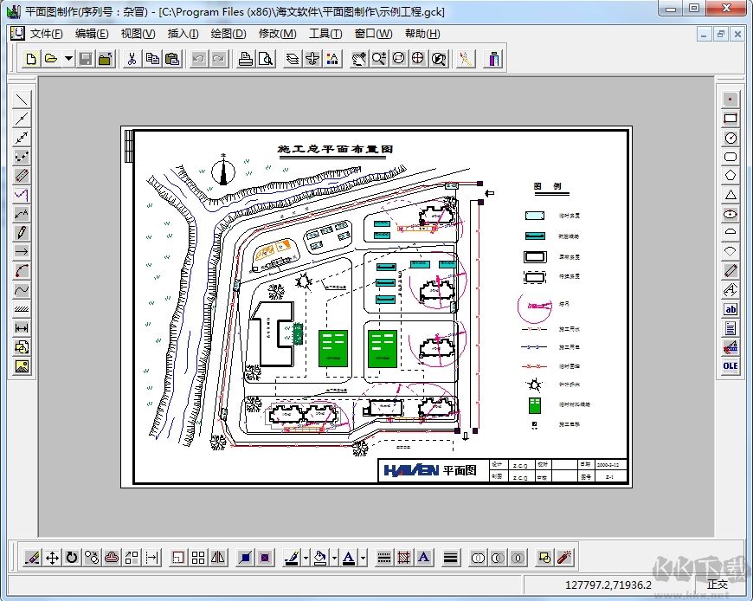Click the OLE button in right toolbar

coord(730,366)
